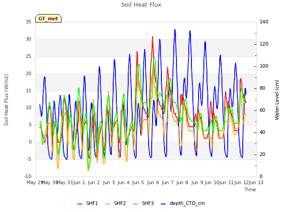283x212 pixels.
Task: Click the Jun 3 x-axis label
Action: (109, 182)
